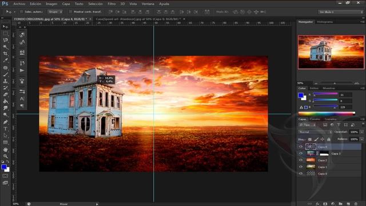Open the Archivo menu
The image size is (366, 206).
point(19,4)
